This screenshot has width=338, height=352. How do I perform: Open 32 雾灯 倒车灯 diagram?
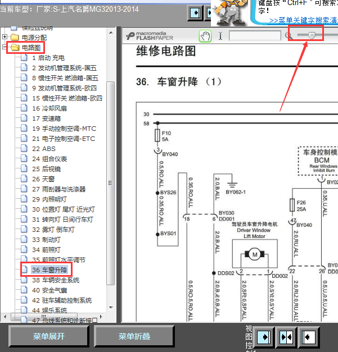click(53, 230)
